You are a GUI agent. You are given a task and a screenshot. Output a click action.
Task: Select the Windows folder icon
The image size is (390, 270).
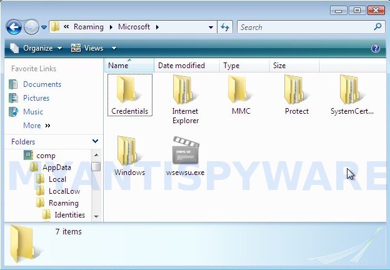point(129,151)
